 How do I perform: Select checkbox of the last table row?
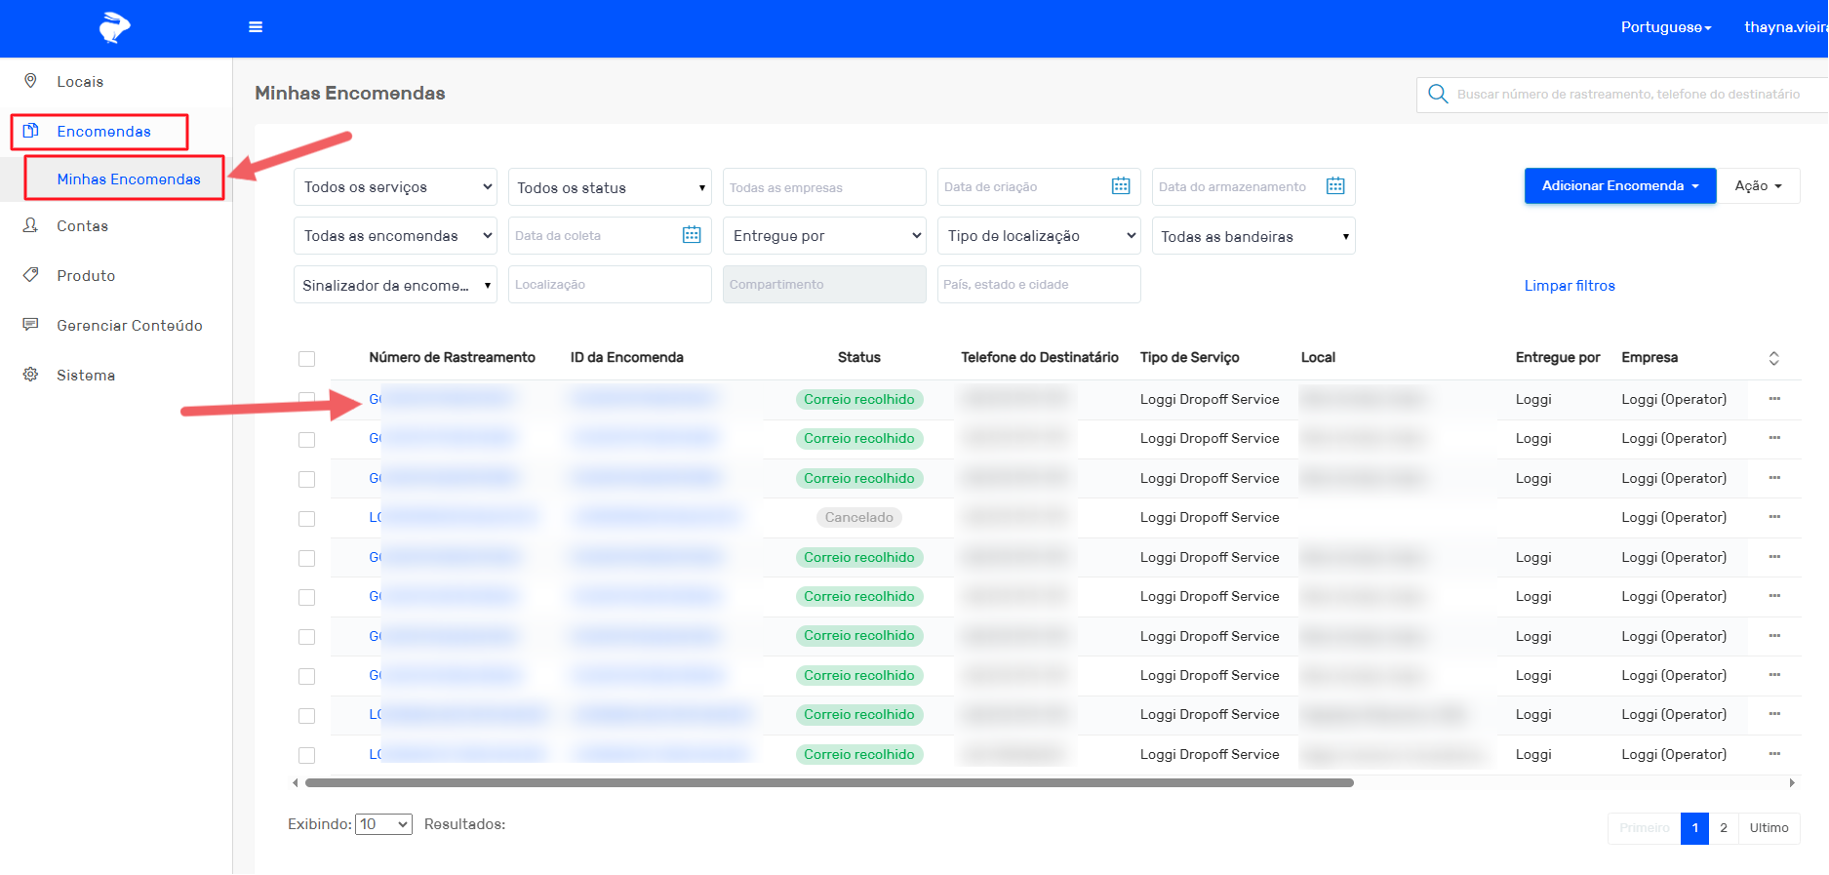coord(307,755)
